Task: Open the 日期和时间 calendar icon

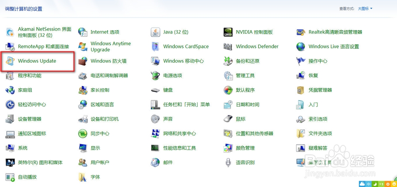Action: tap(228, 104)
